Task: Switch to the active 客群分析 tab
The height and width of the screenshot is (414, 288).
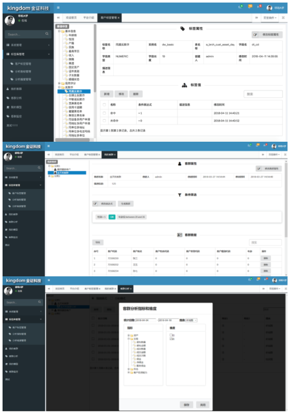Action: [x=126, y=289]
